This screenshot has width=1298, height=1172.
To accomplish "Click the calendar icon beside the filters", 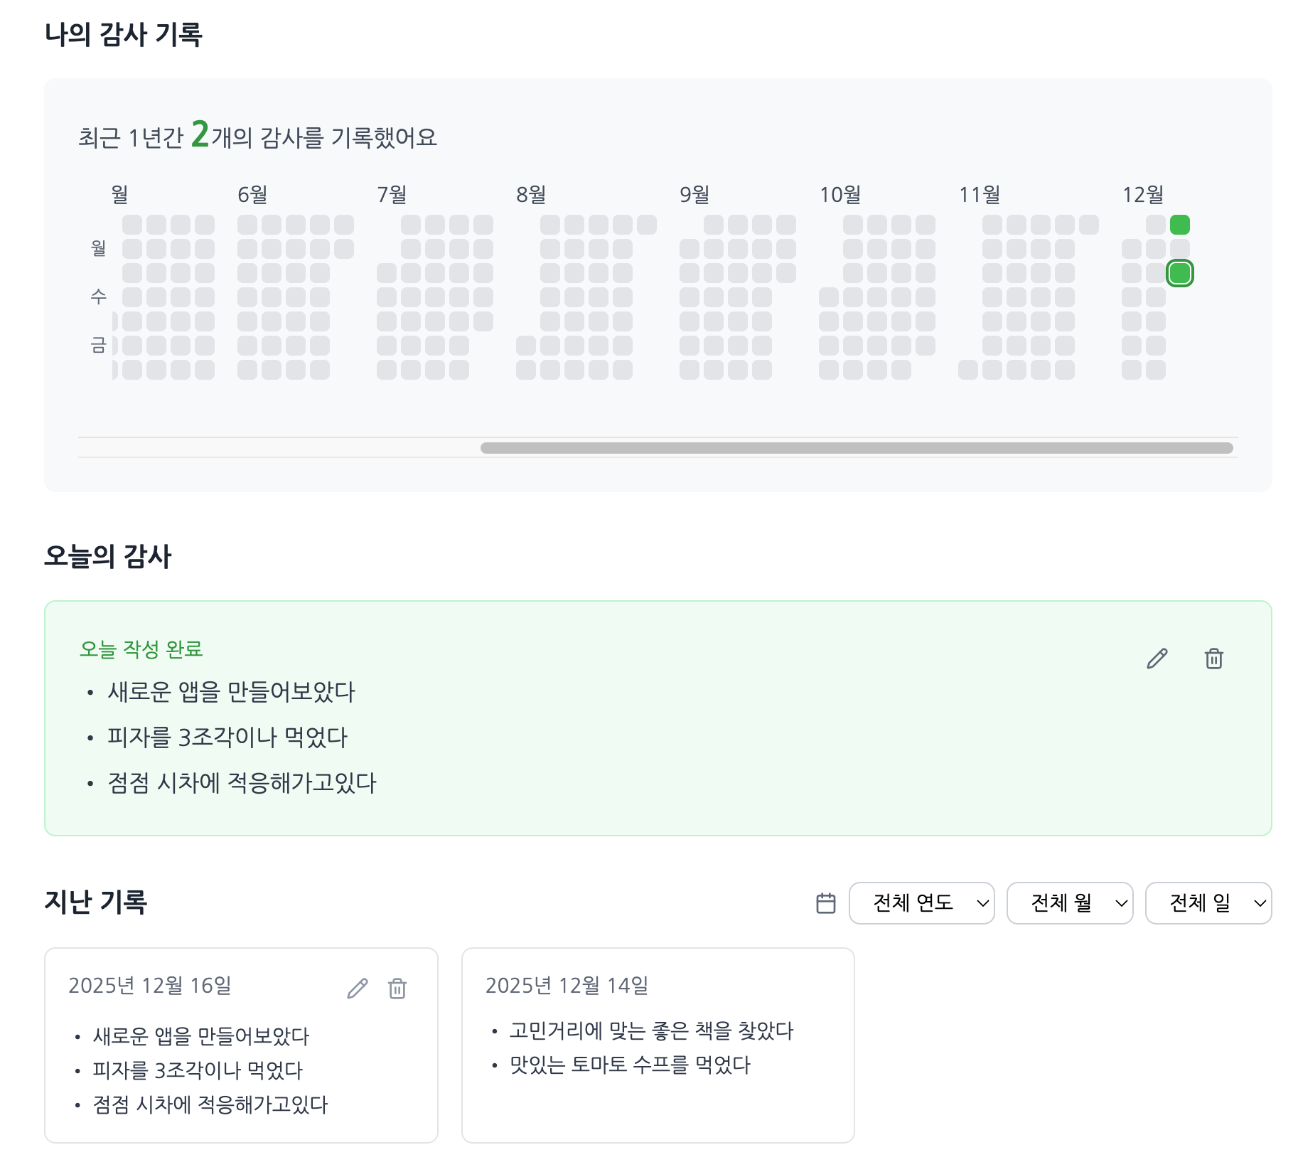I will (x=826, y=903).
